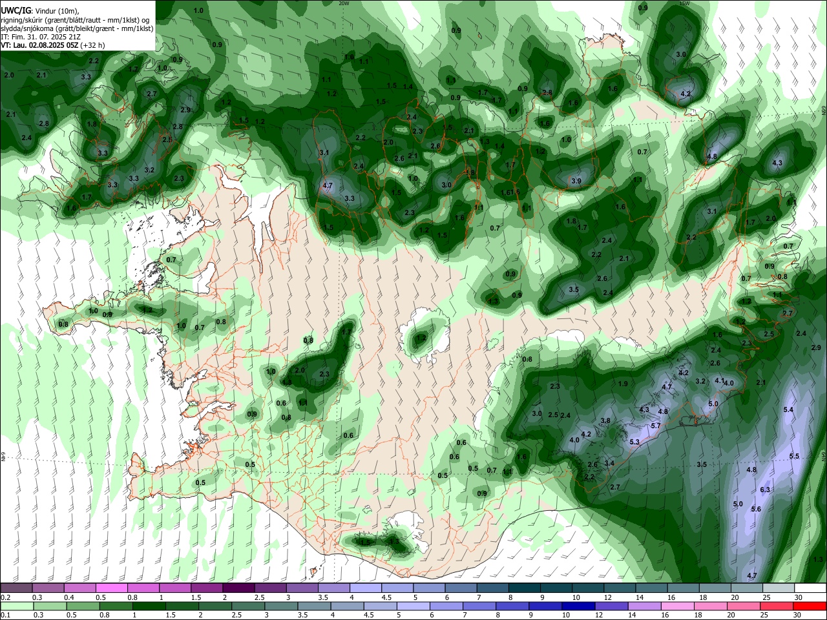Click the greyish-purple 0.2–0.3 snow legend swatch
Screen dimensions: 827x620
coord(16,588)
